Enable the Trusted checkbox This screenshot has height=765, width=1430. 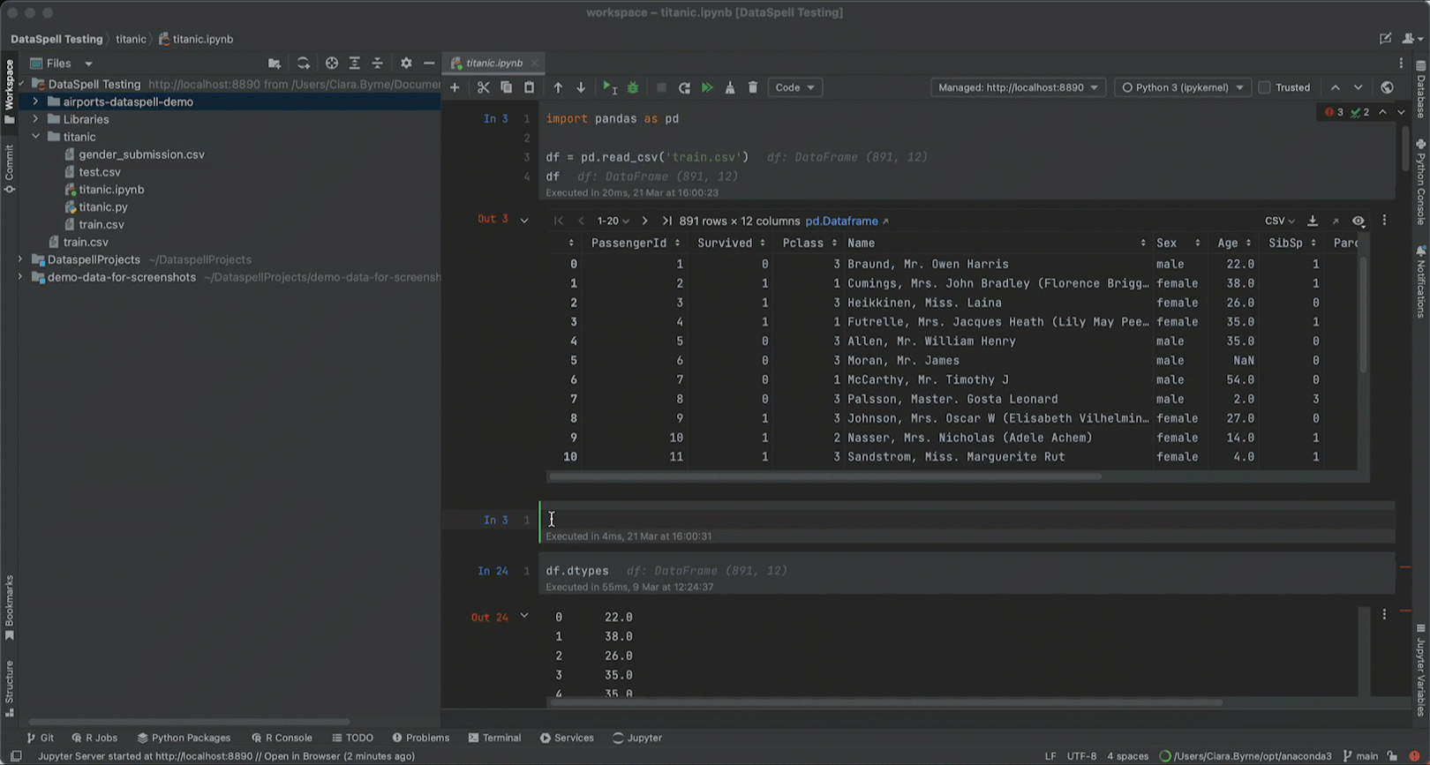click(1264, 87)
